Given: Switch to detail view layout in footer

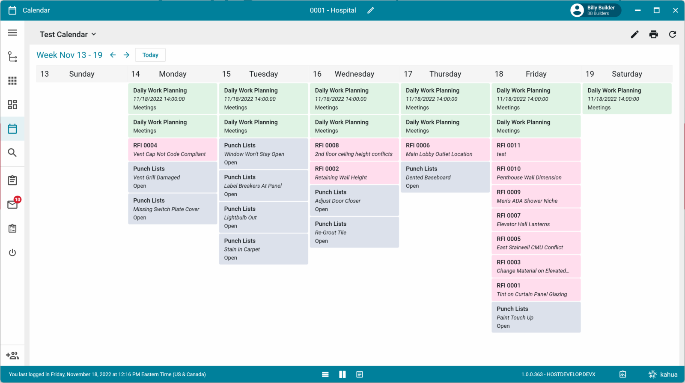Looking at the screenshot, I should pyautogui.click(x=360, y=374).
